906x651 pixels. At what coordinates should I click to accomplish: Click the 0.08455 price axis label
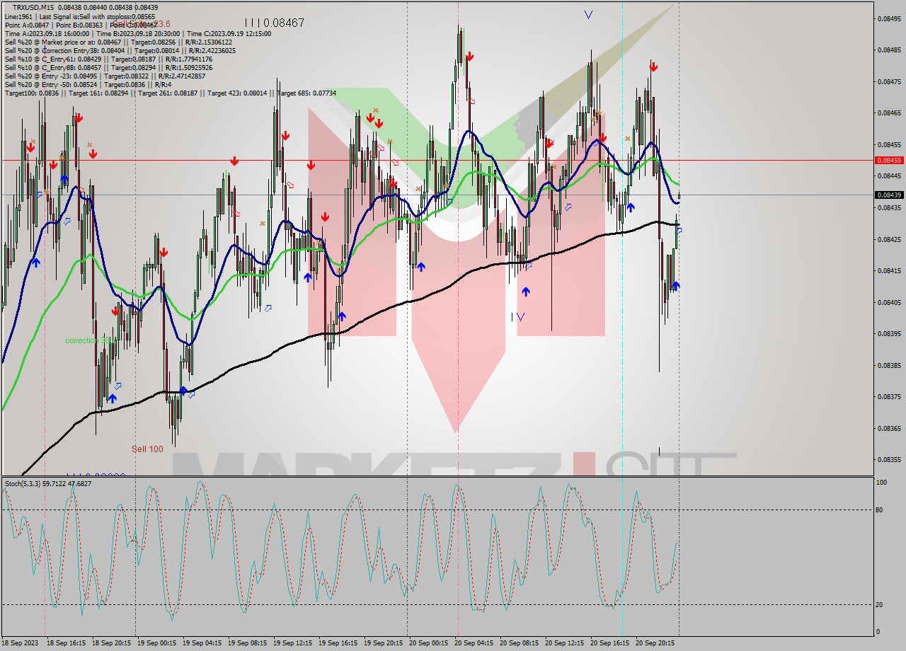coord(889,144)
